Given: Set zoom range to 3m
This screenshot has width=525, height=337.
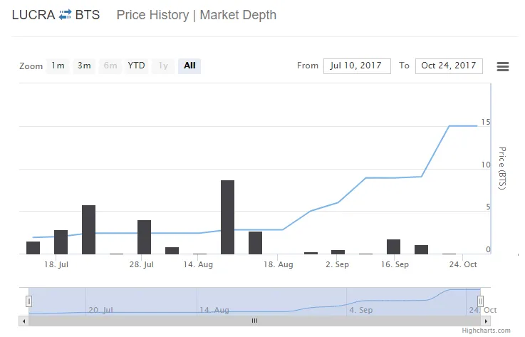Looking at the screenshot, I should pos(84,66).
